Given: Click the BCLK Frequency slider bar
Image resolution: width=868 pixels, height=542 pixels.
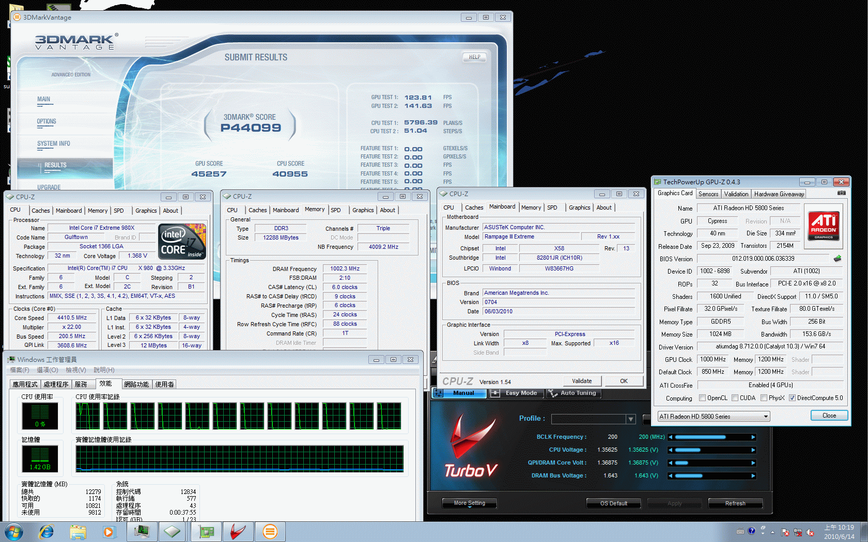Looking at the screenshot, I should coord(712,437).
